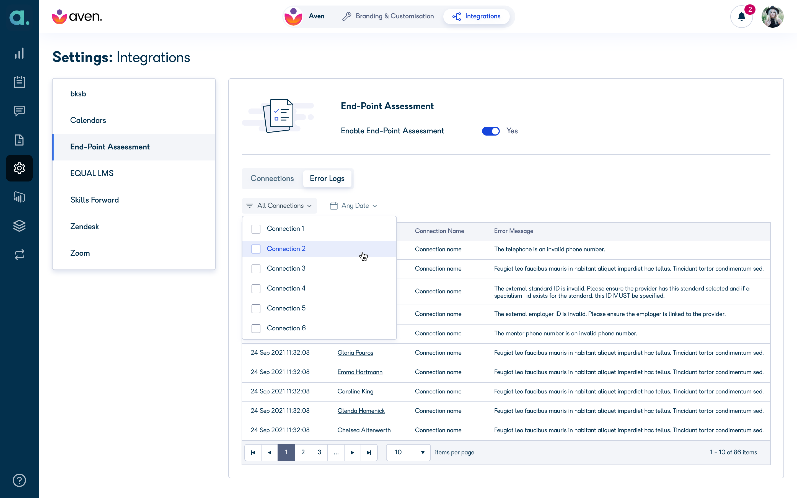The image size is (797, 498).
Task: Go to page 2 of error logs
Action: (x=303, y=452)
